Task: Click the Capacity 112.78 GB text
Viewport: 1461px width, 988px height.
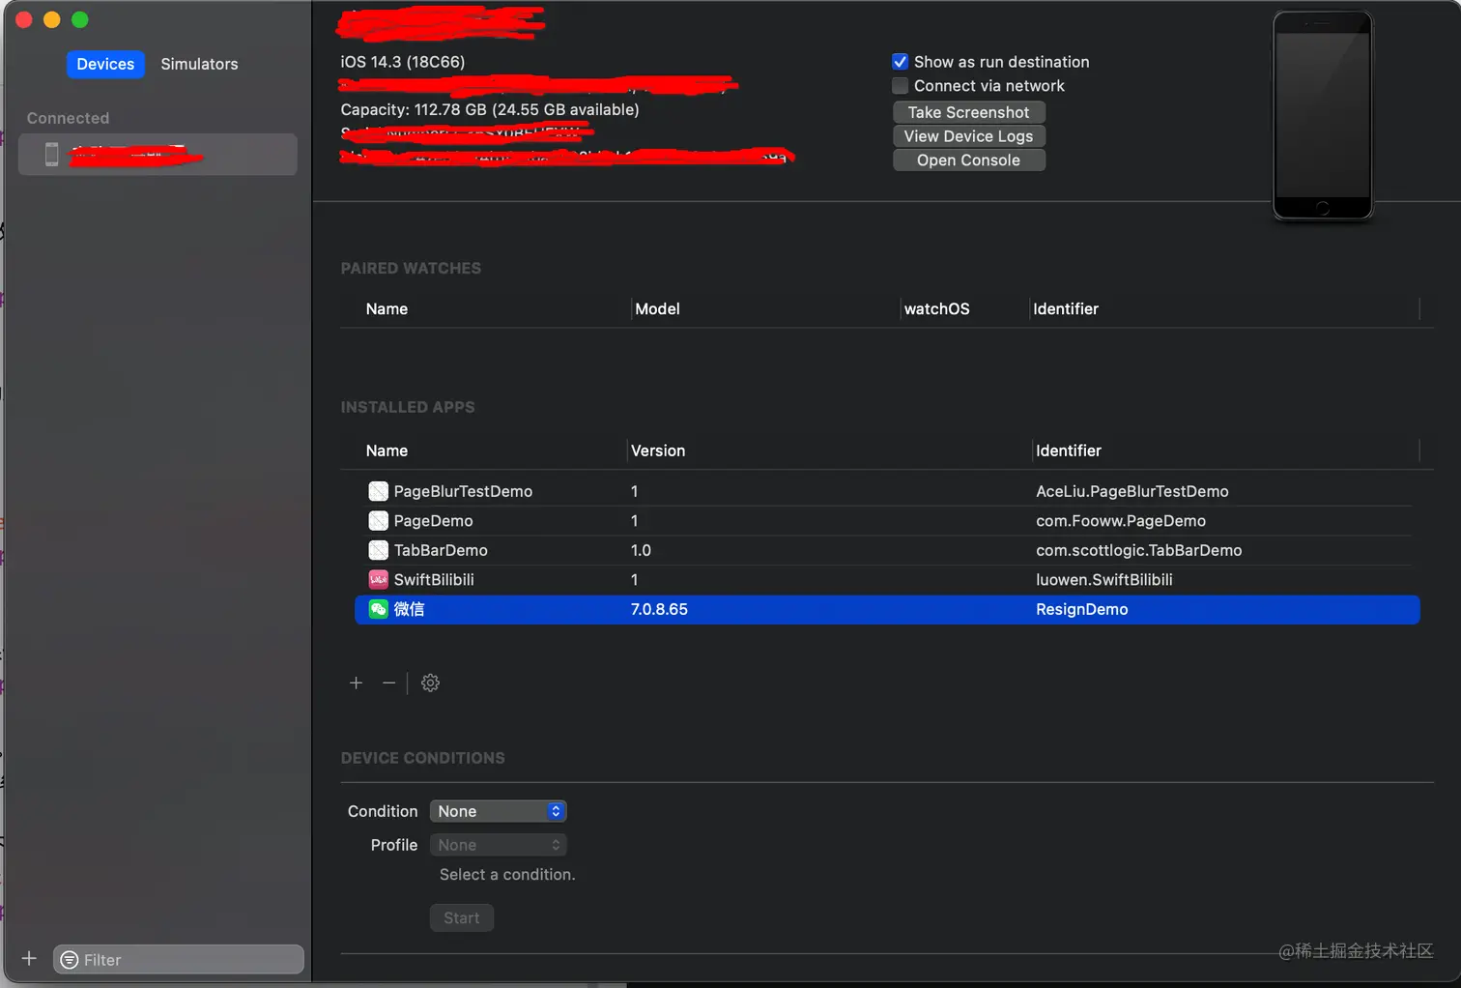Action: click(x=490, y=109)
